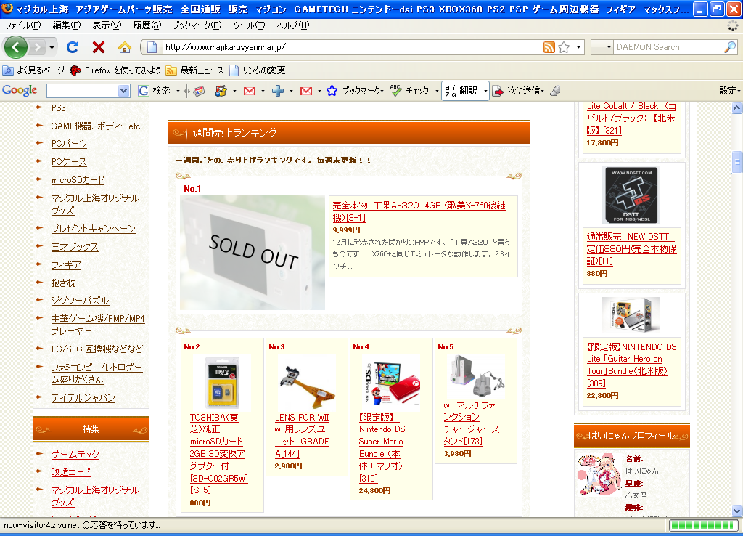Click the vertical scrollbar thumb
The height and width of the screenshot is (536, 743).
coord(736,163)
